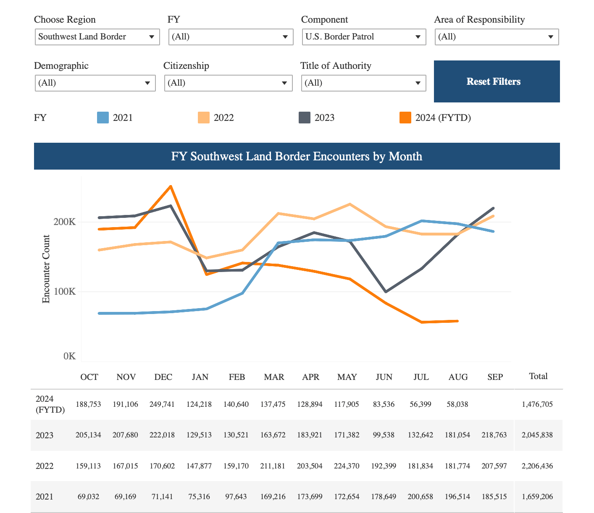This screenshot has width=594, height=513.
Task: Click the OCT column header
Action: [89, 377]
